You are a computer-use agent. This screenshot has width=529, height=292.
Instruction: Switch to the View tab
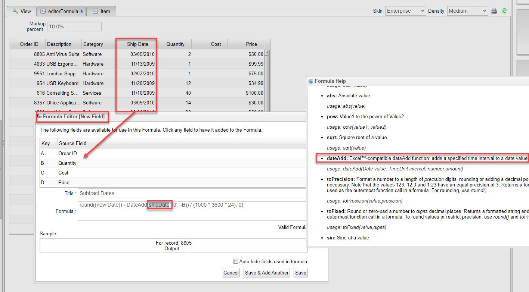[22, 11]
